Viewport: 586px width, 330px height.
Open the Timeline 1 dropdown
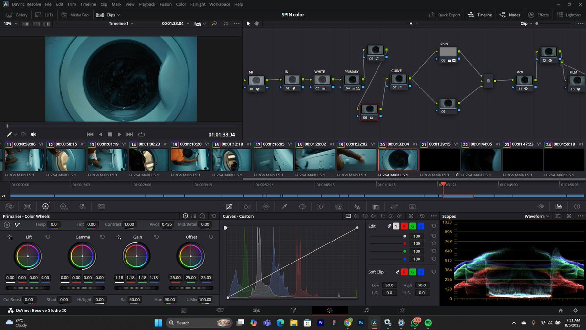[x=121, y=23]
